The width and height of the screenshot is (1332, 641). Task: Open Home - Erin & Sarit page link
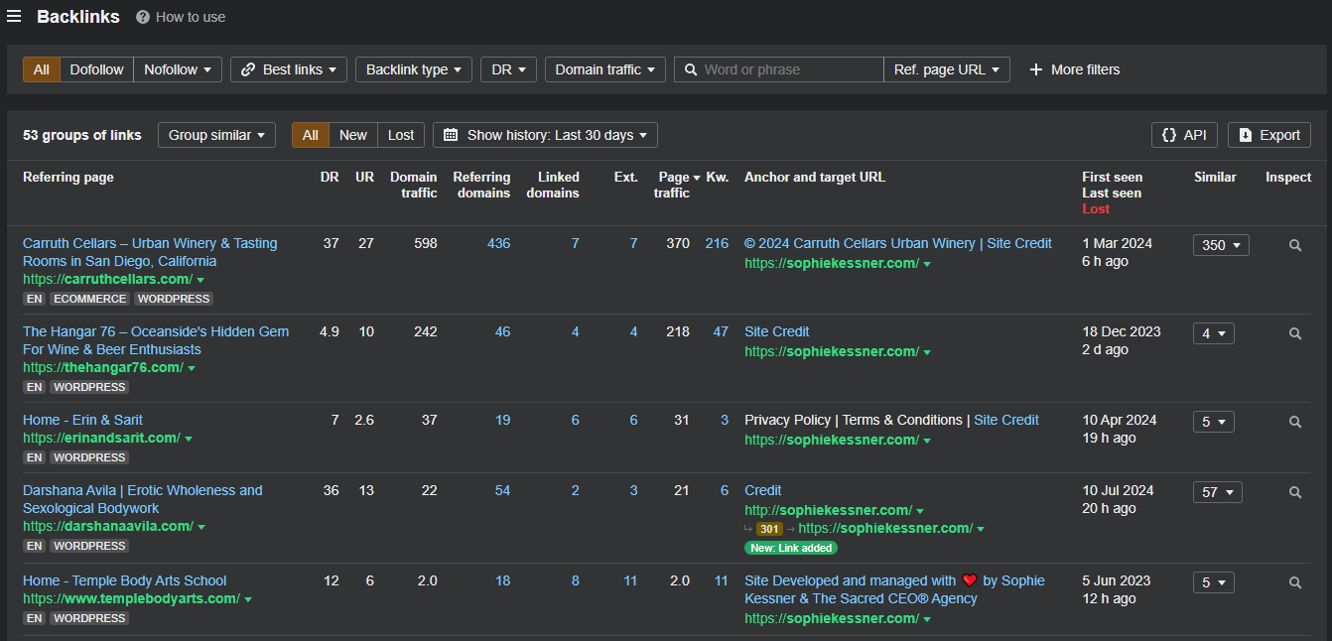(82, 420)
